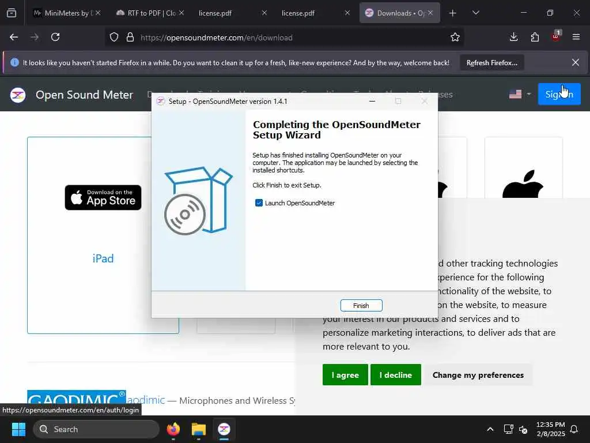Click the setup wizard title bar icon
Screen dimensions: 590x443
pyautogui.click(x=161, y=102)
